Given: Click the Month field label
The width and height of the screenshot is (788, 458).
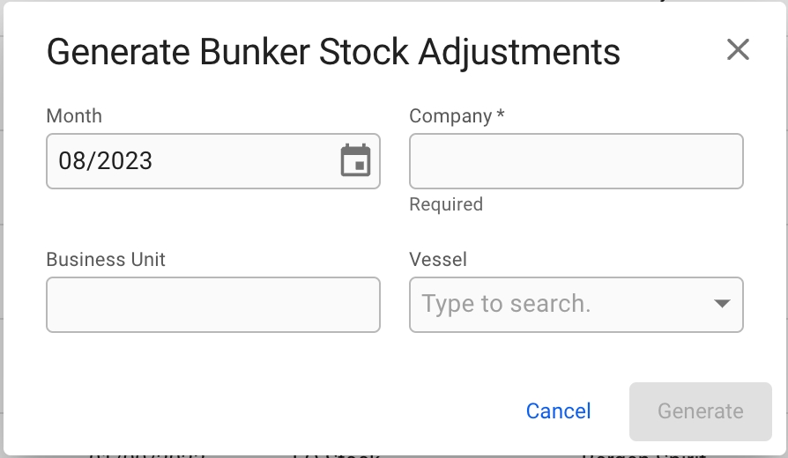Looking at the screenshot, I should (74, 116).
